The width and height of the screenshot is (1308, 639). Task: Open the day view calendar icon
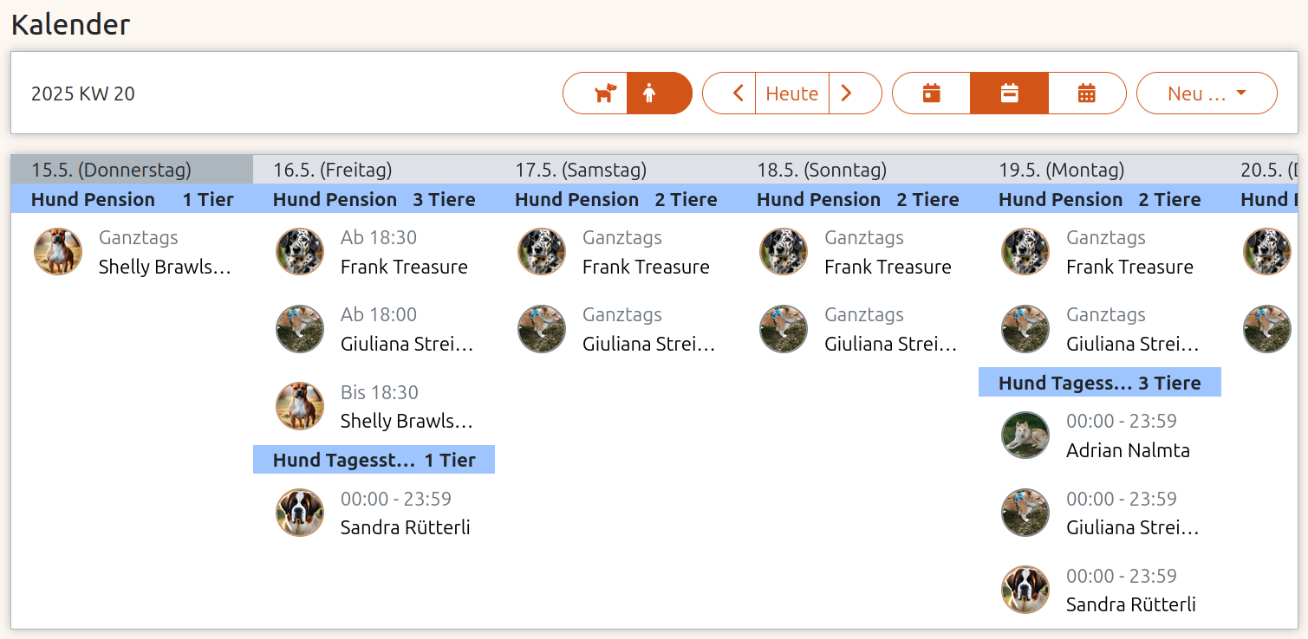pos(931,93)
